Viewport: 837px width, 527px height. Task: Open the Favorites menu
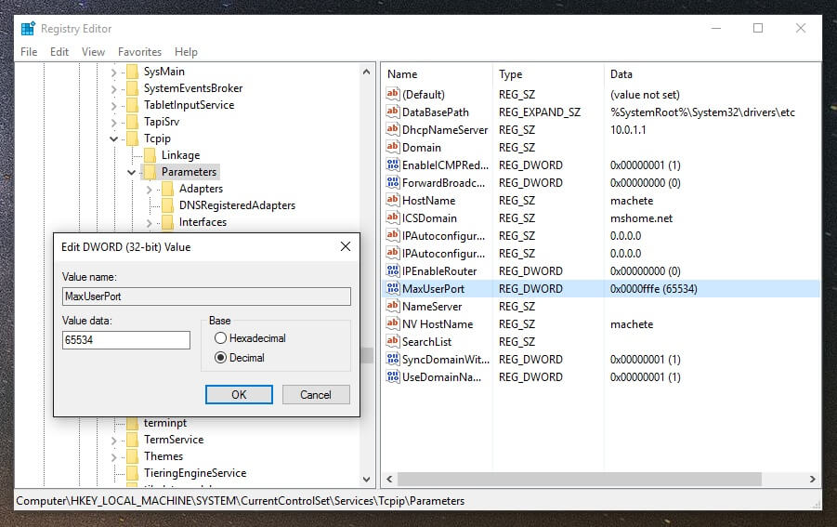click(140, 52)
